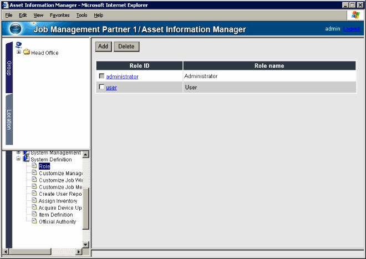Click the Role name column header
Image resolution: width=366 pixels, height=259 pixels.
coord(270,65)
